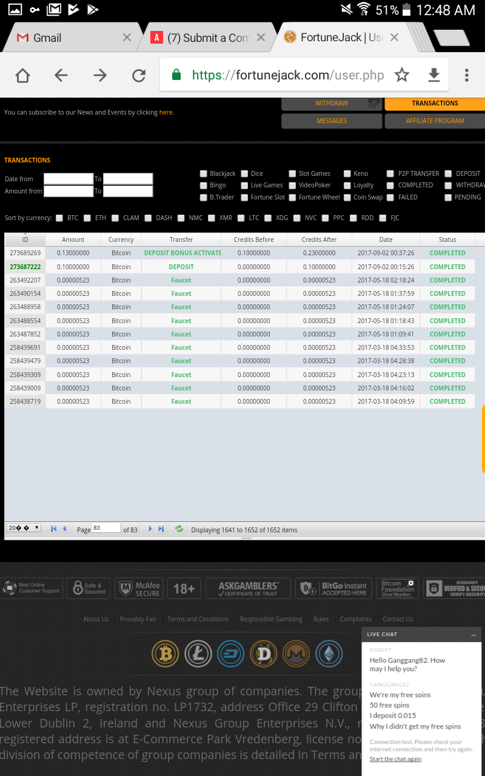
Task: Click the Litecoin coin icon
Action: coord(198,654)
